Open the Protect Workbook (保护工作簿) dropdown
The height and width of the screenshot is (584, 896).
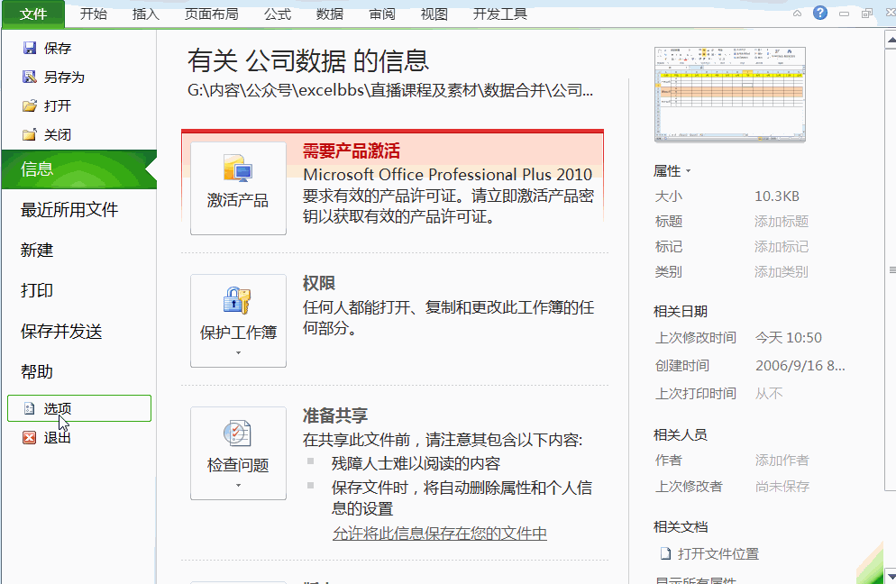point(238,321)
